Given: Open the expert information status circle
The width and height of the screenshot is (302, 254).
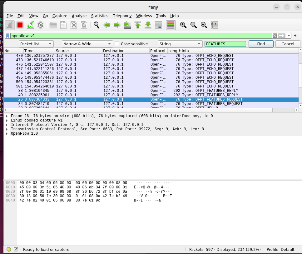Looking at the screenshot, I should click(x=9, y=249).
